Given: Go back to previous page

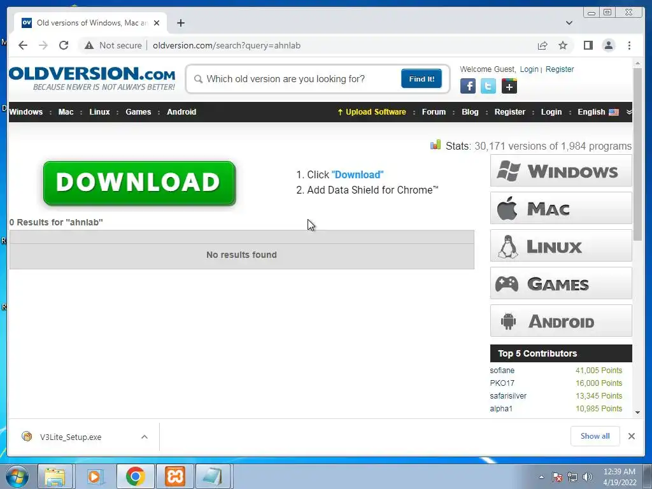Looking at the screenshot, I should click(23, 45).
